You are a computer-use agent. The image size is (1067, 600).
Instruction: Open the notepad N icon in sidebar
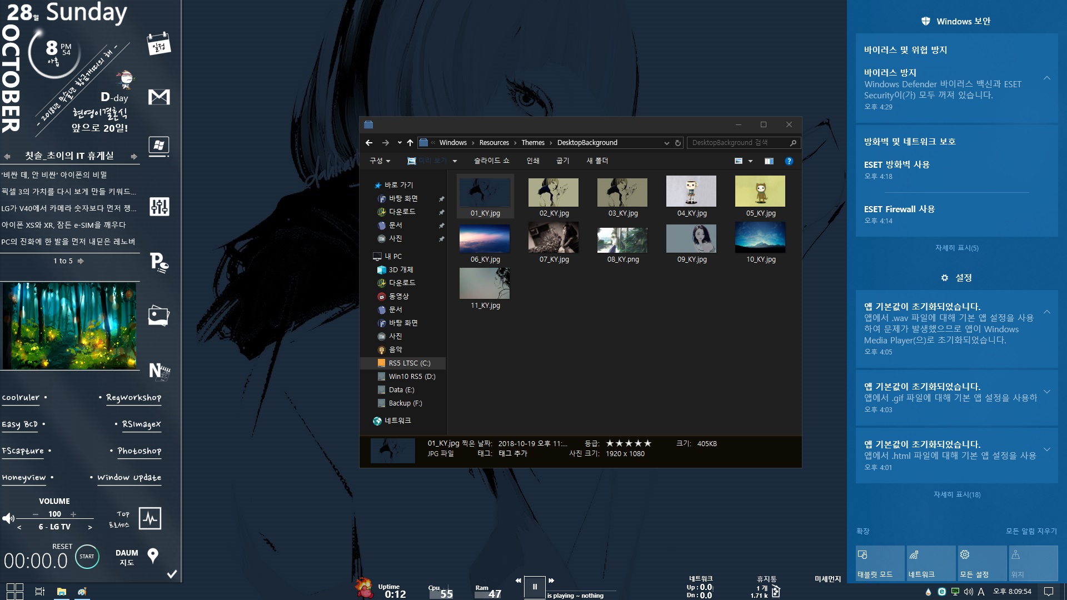point(159,371)
